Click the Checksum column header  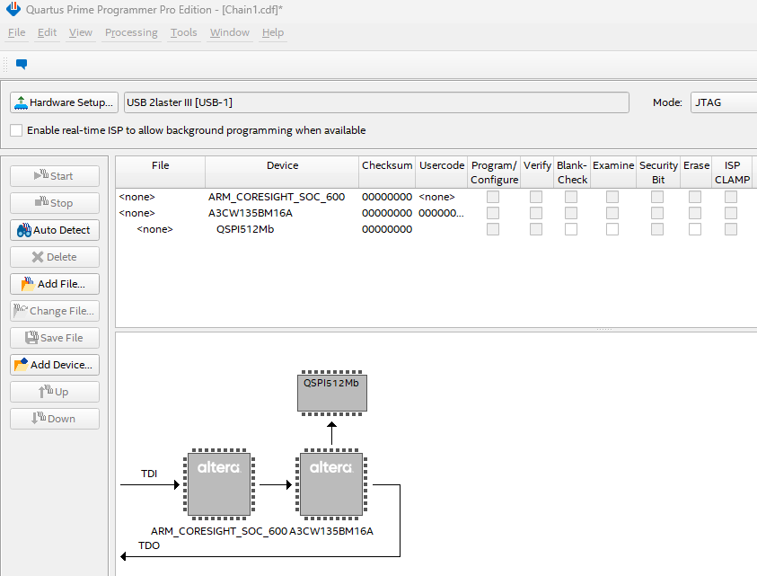[387, 166]
